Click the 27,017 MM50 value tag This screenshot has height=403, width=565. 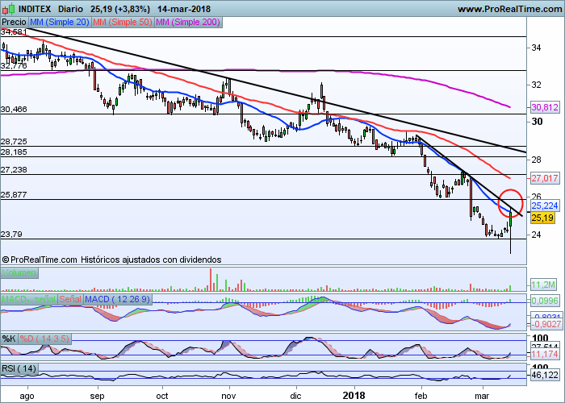pyautogui.click(x=545, y=178)
